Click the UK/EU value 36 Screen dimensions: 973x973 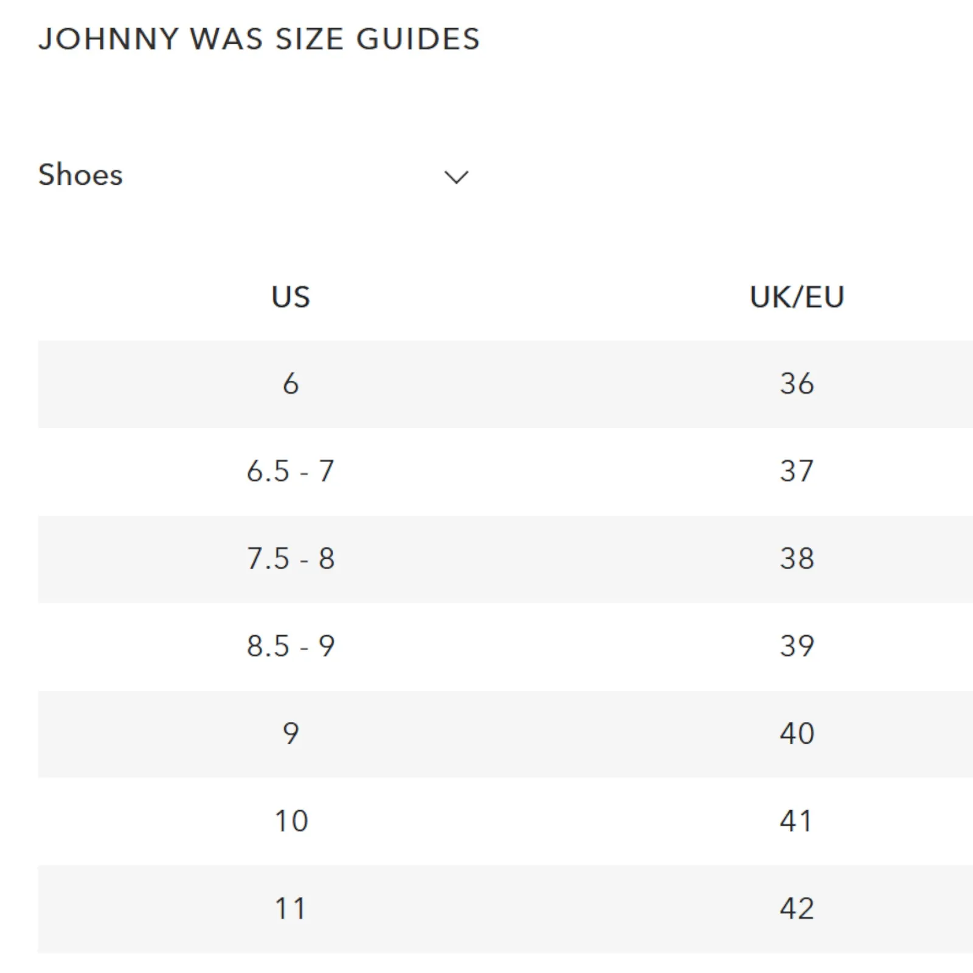pos(797,383)
